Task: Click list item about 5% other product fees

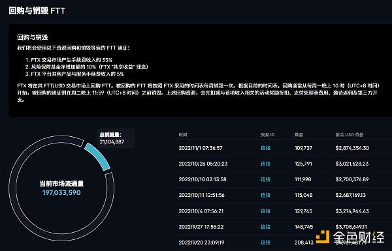Action: point(74,74)
